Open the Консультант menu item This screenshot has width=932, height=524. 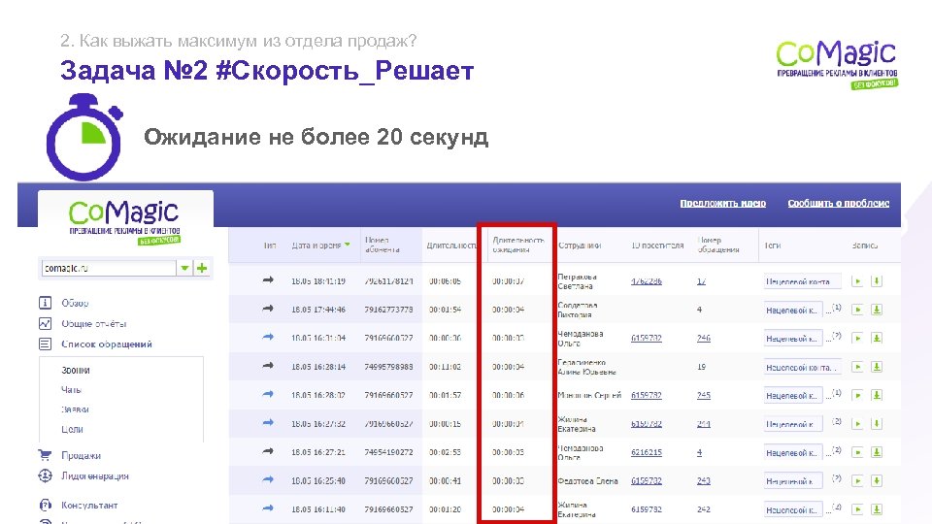[89, 505]
